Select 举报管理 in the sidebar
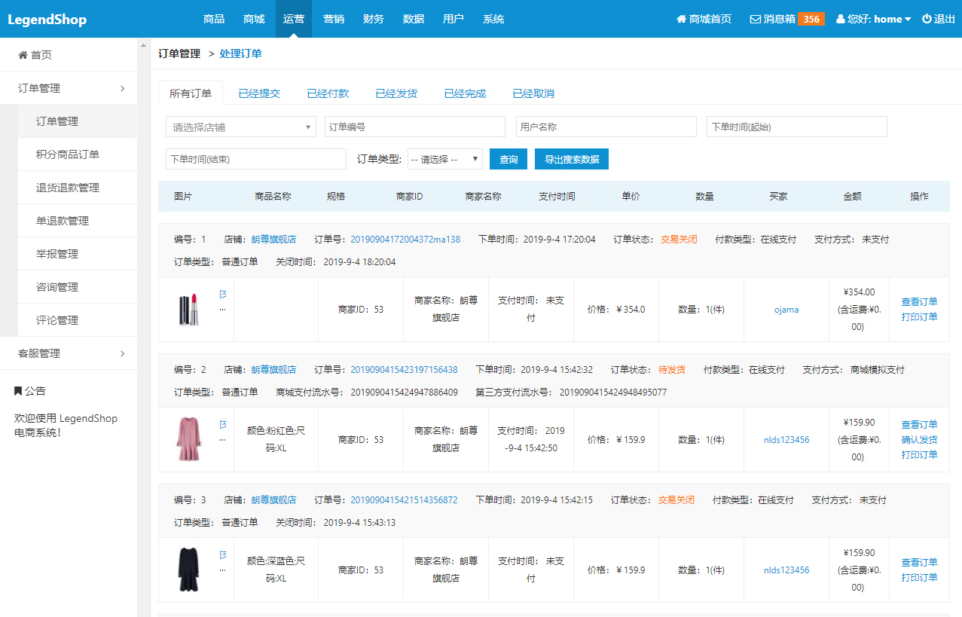 [x=78, y=254]
